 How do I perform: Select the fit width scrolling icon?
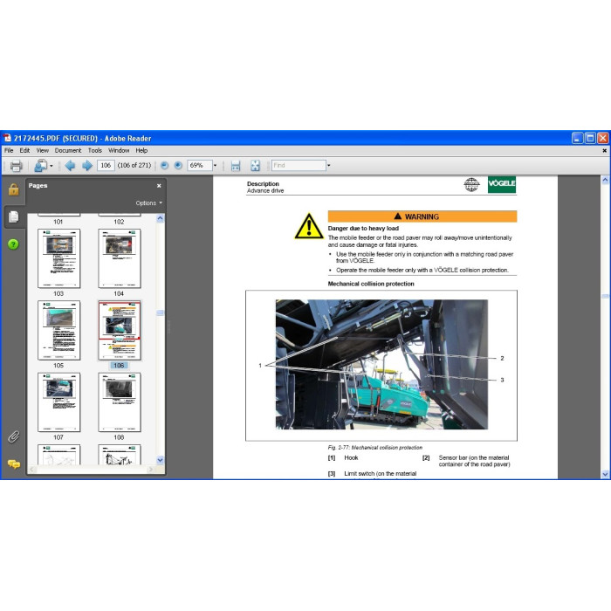pyautogui.click(x=236, y=166)
